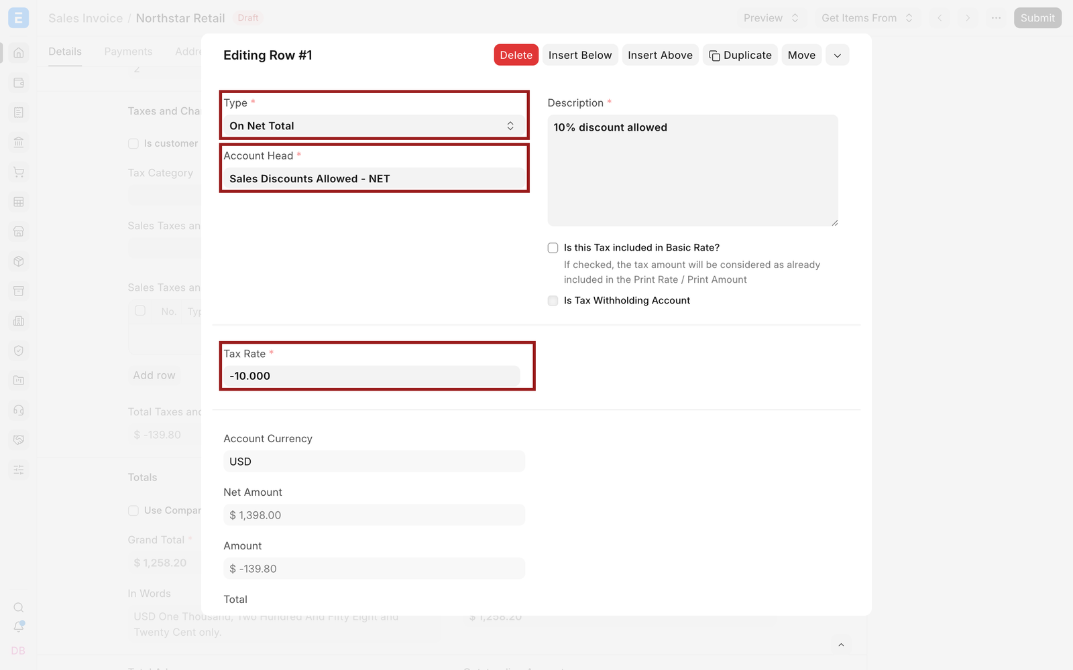1073x670 pixels.
Task: Delete this row with the red button
Action: click(x=516, y=55)
